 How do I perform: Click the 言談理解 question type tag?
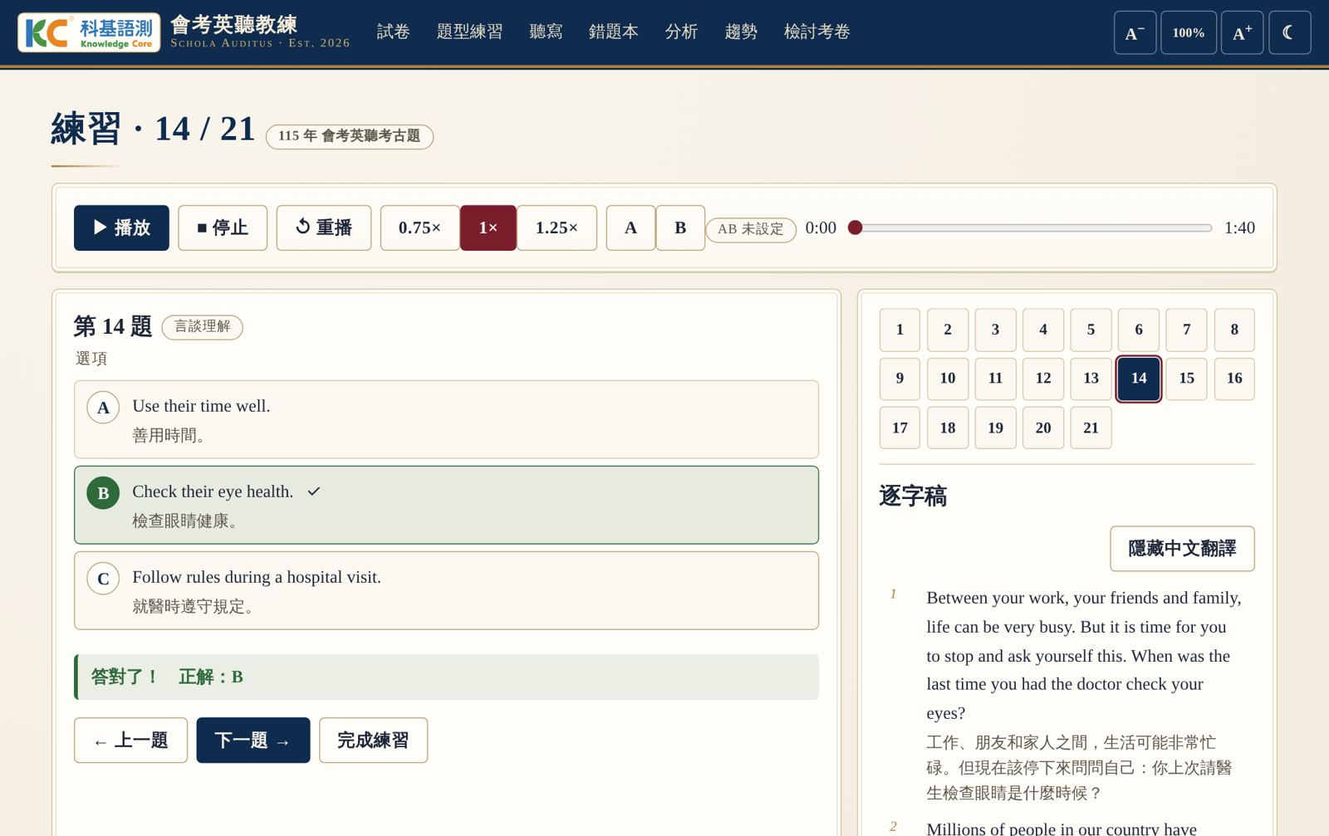[202, 327]
